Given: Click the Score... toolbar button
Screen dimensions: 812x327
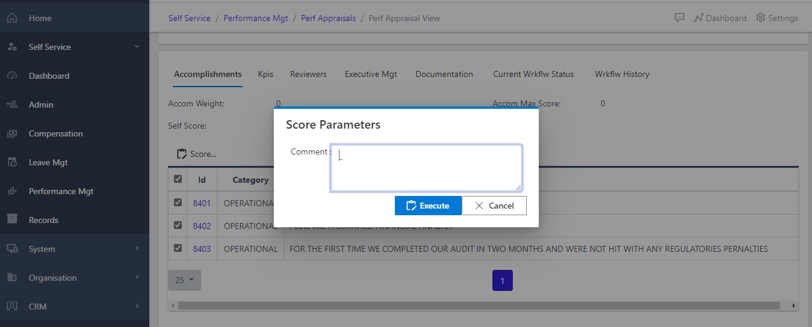Looking at the screenshot, I should pyautogui.click(x=197, y=154).
